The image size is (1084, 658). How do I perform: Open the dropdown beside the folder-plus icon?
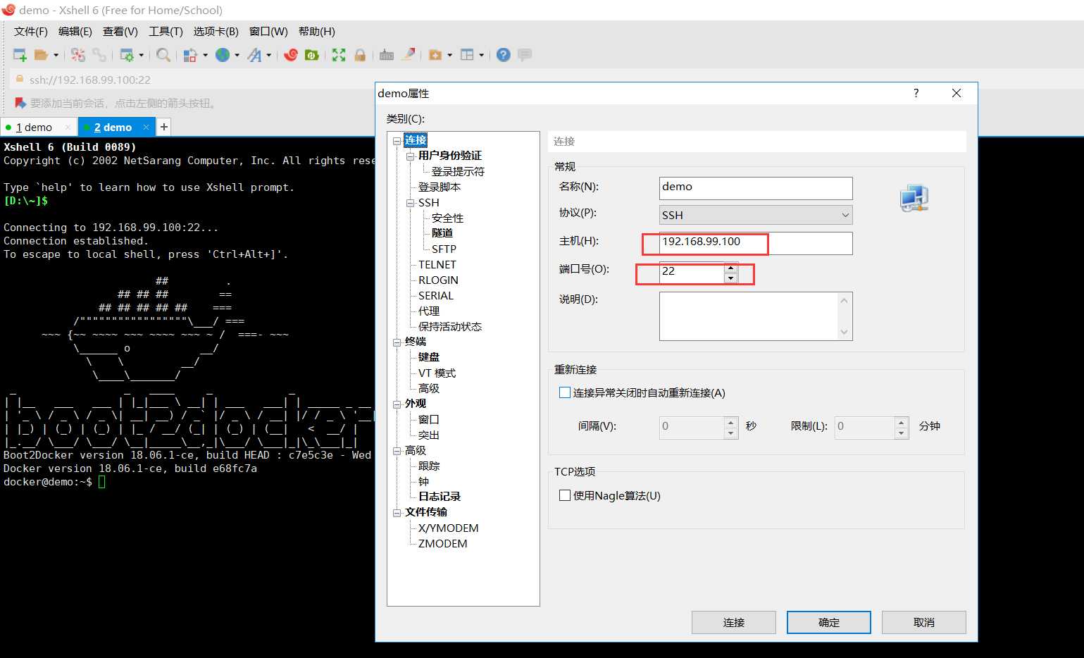[x=449, y=55]
